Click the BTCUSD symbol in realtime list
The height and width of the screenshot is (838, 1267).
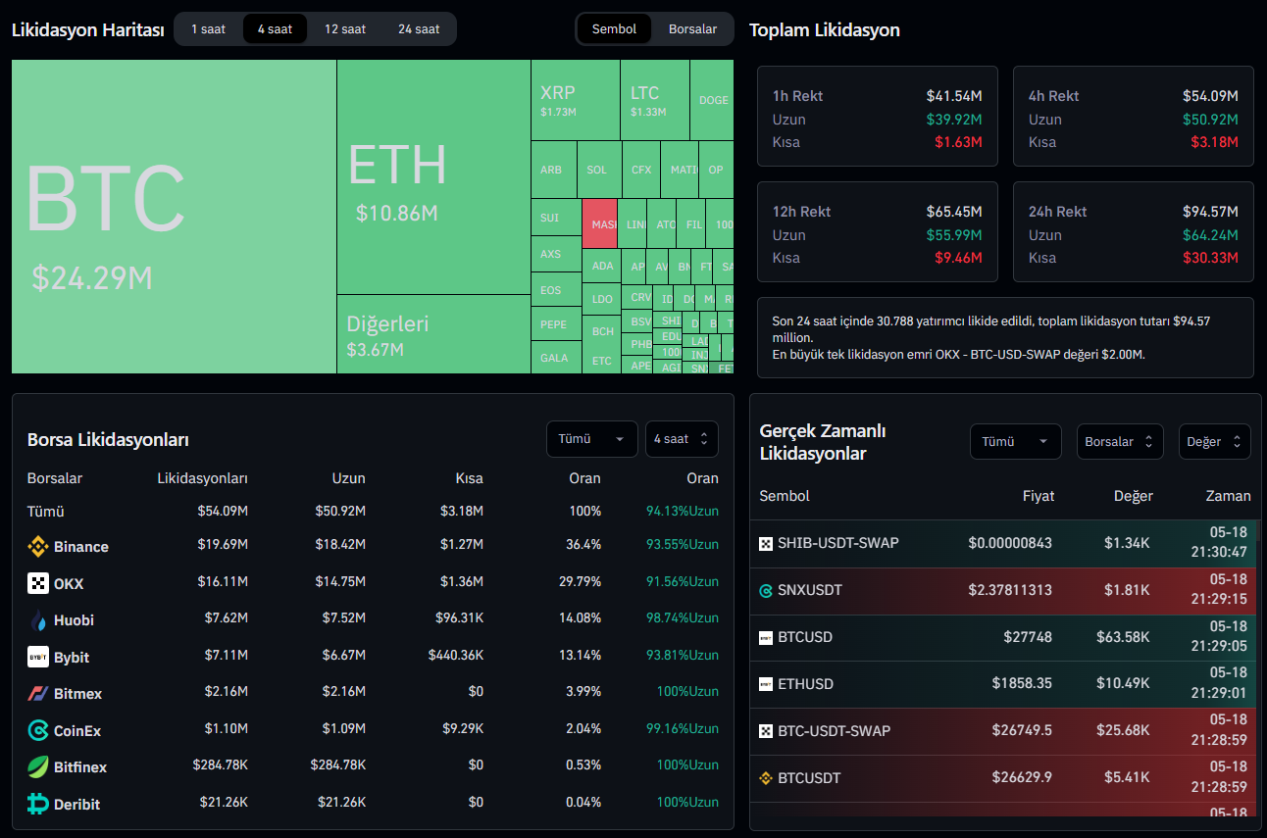point(804,637)
